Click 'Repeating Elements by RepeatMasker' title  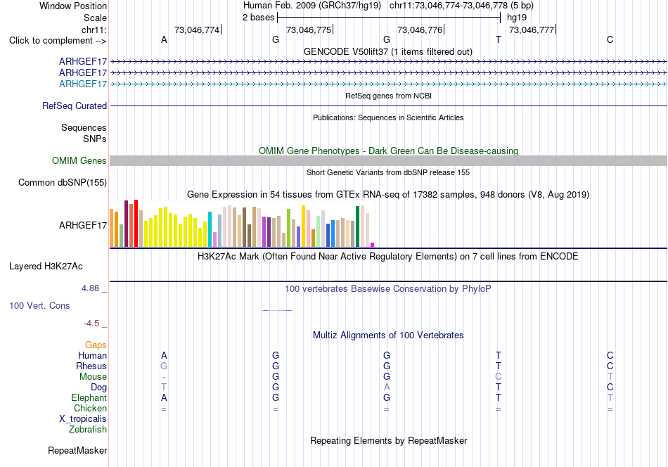click(x=389, y=440)
